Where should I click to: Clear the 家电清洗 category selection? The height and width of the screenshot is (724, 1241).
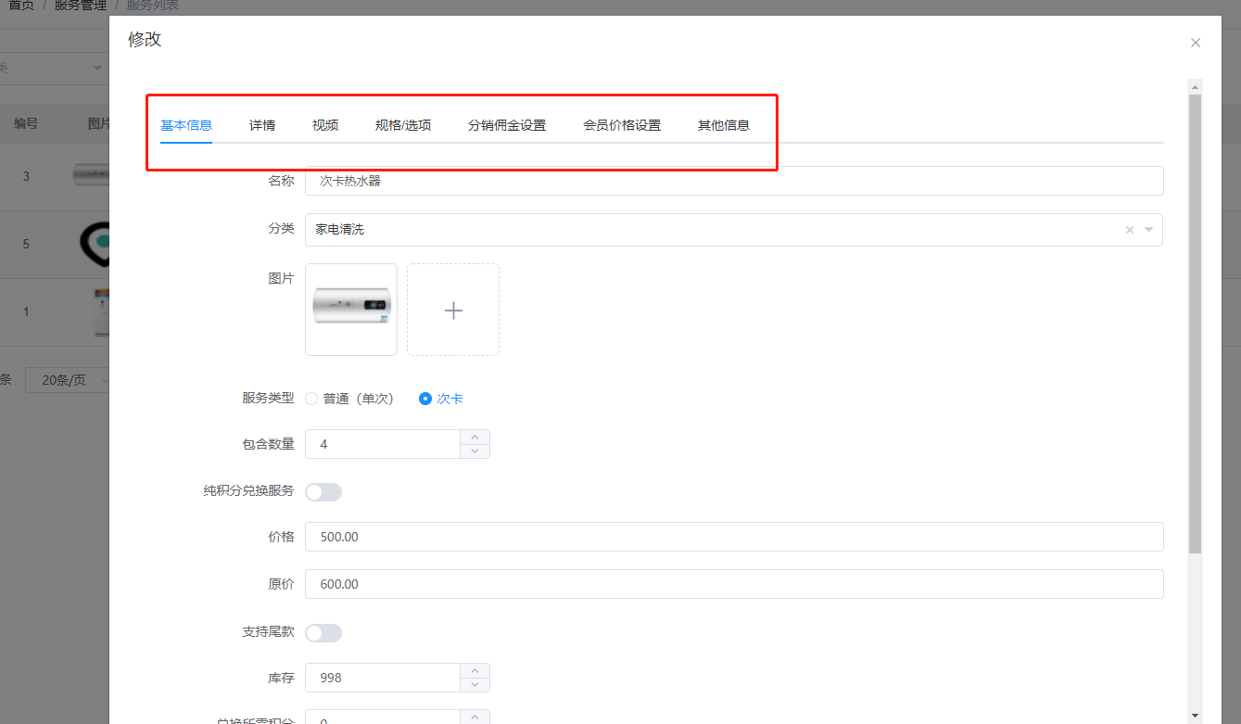1129,230
